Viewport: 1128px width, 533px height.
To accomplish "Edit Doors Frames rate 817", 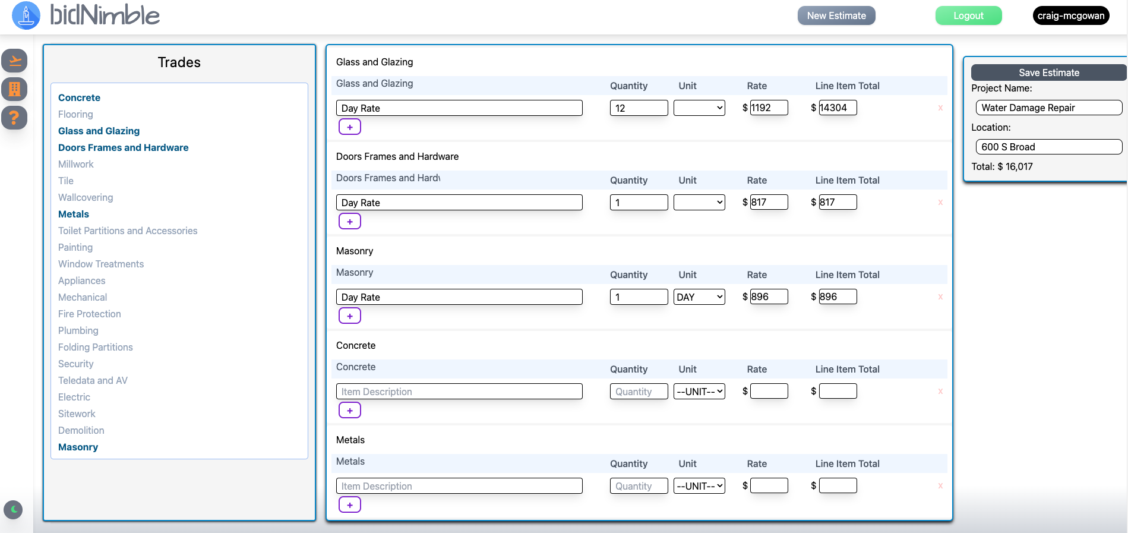I will point(769,202).
